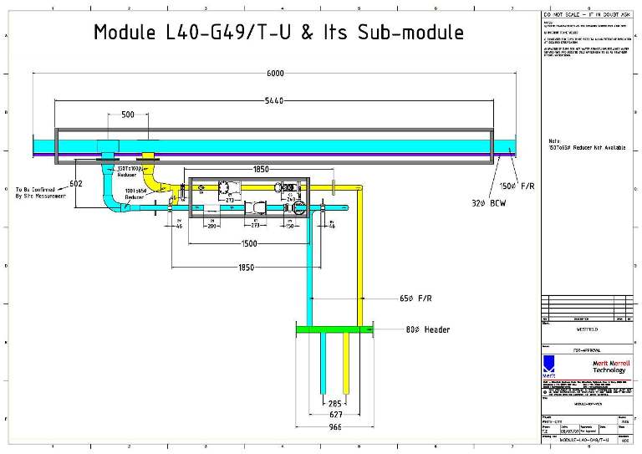Click the green 80ø header pipe
Viewport: 642px width, 454px height.
coord(334,329)
